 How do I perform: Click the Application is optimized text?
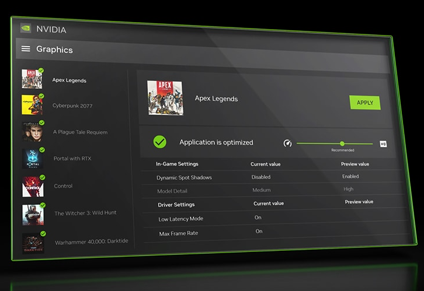216,142
